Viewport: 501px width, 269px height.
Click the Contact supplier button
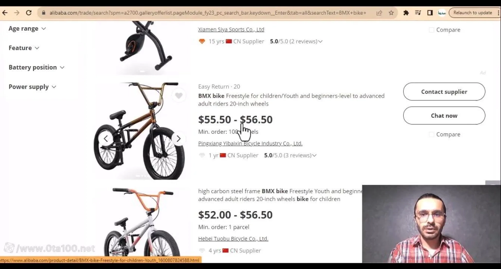point(444,91)
